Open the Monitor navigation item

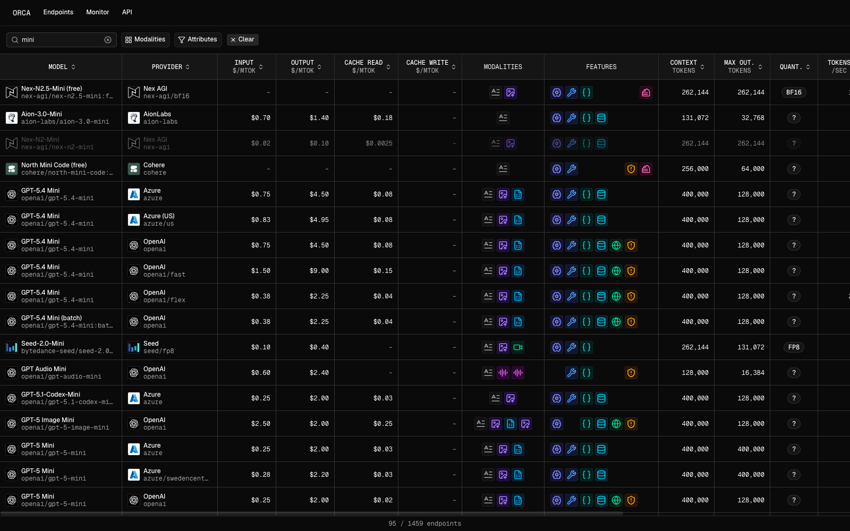point(98,12)
